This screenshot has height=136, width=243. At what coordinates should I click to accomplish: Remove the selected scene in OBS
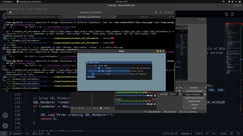coord(75,108)
